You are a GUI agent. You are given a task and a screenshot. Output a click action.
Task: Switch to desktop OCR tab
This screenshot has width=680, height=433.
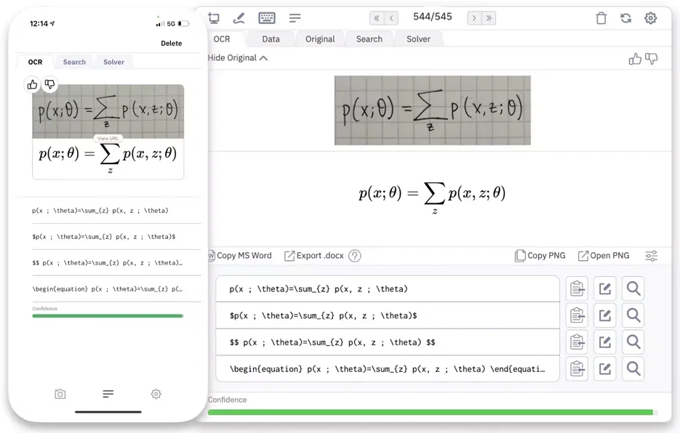[x=222, y=39]
